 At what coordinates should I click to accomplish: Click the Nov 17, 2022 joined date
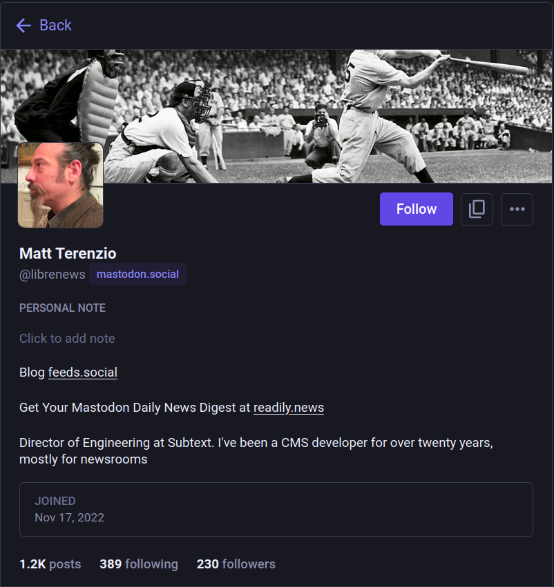pos(70,517)
